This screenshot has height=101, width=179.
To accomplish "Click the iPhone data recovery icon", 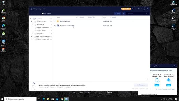I will tap(157, 80).
